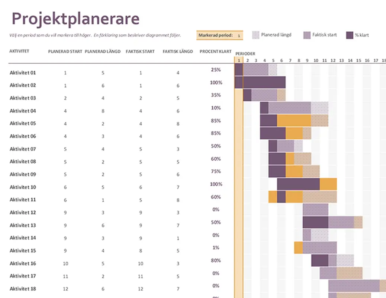Image resolution: width=386 pixels, height=298 pixels.
Task: Select the Faktisk start legend swatch
Action: [307, 35]
